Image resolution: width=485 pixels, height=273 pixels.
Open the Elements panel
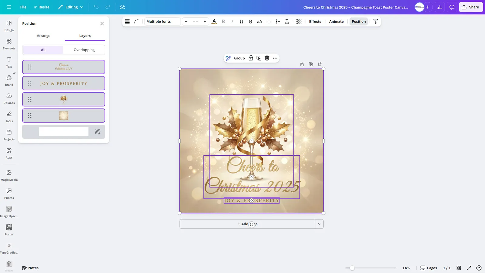(x=9, y=43)
